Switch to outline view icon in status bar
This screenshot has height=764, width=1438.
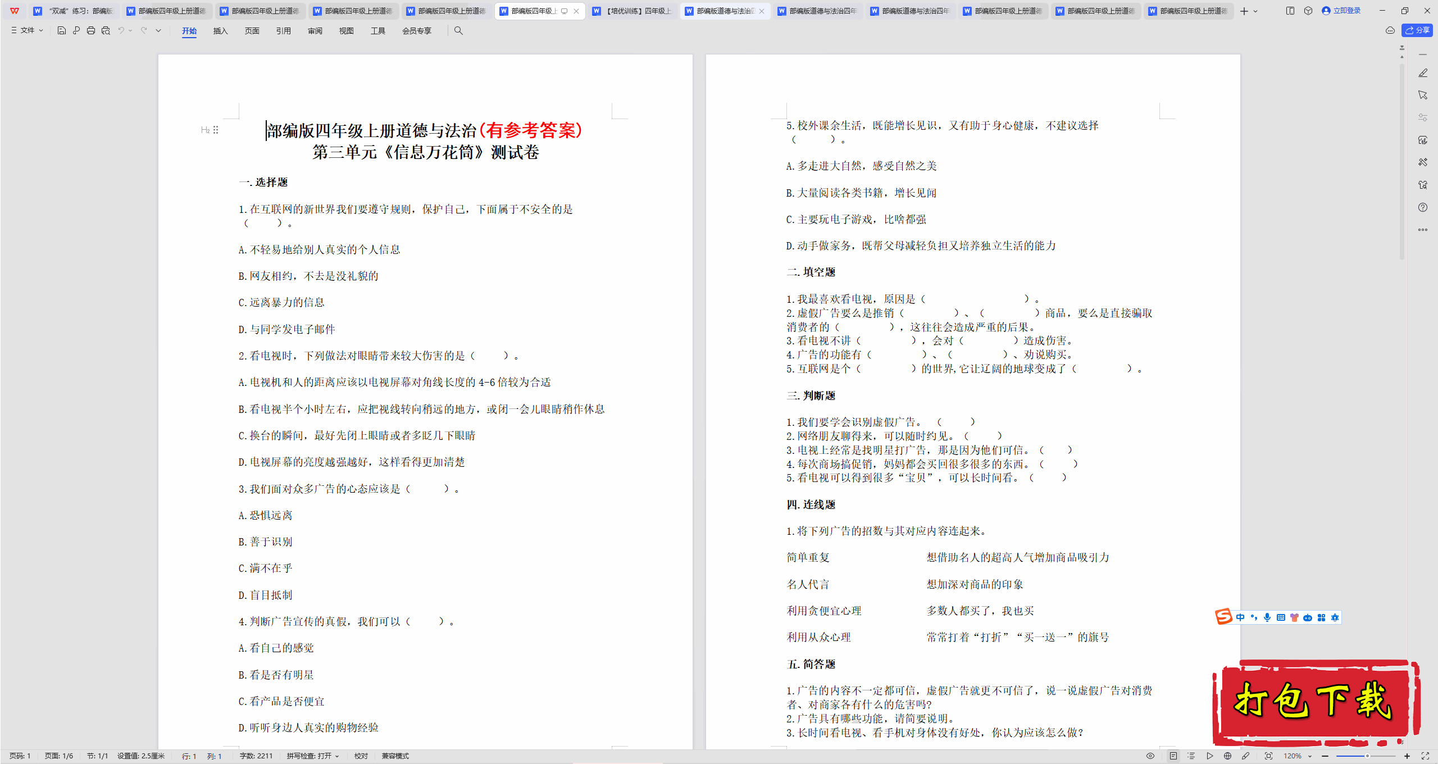coord(1191,756)
